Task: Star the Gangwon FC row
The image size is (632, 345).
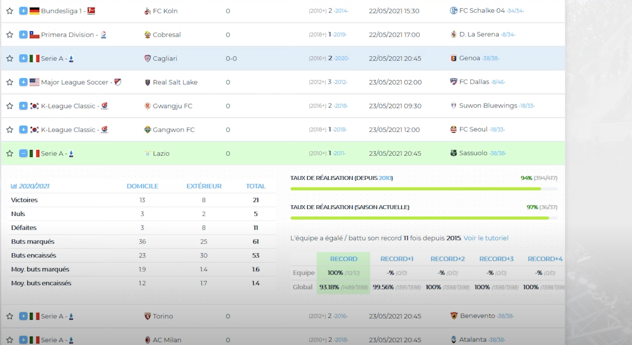Action: (10, 130)
